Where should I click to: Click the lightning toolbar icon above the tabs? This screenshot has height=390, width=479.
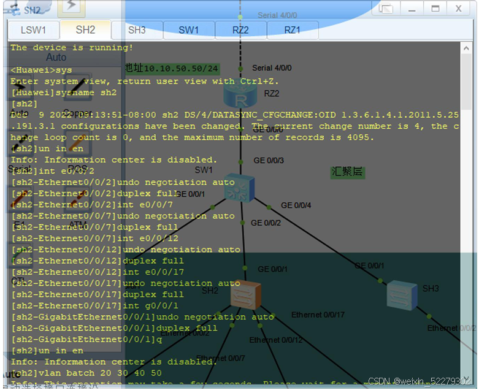pos(72,7)
